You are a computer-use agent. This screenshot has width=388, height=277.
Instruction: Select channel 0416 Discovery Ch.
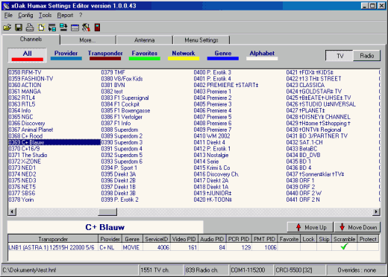216,174
